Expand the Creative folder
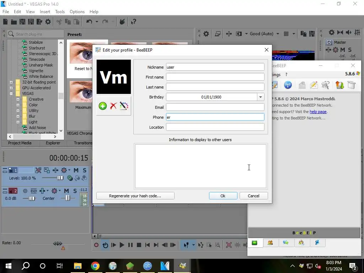The height and width of the screenshot is (273, 364). pyautogui.click(x=18, y=99)
